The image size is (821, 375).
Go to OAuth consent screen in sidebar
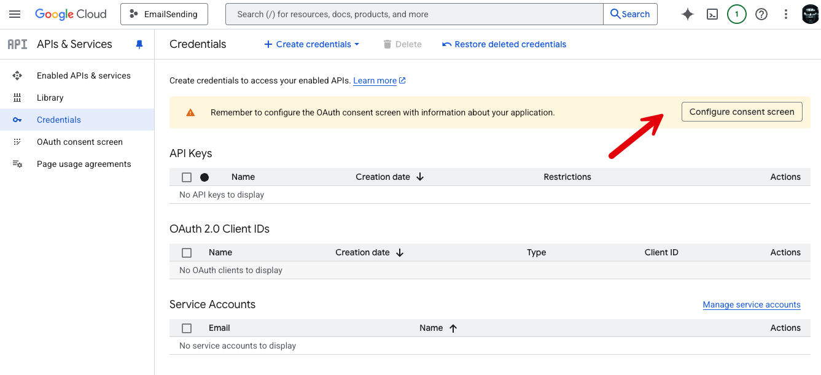click(x=80, y=142)
